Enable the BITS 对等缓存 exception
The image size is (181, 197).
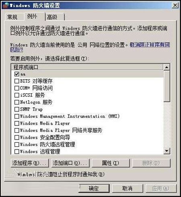point(17,81)
